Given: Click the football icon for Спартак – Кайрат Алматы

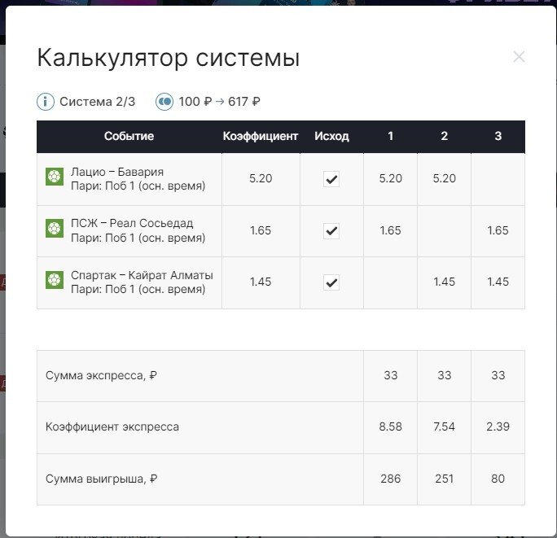Looking at the screenshot, I should point(55,281).
